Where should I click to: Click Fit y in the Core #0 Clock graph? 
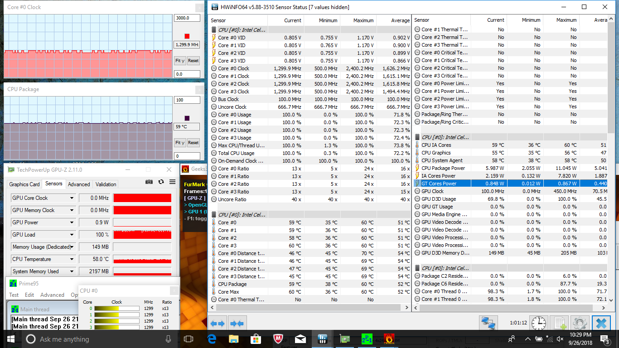(180, 61)
